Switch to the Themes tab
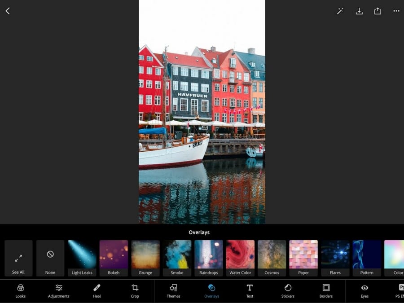This screenshot has height=303, width=404. (x=173, y=291)
